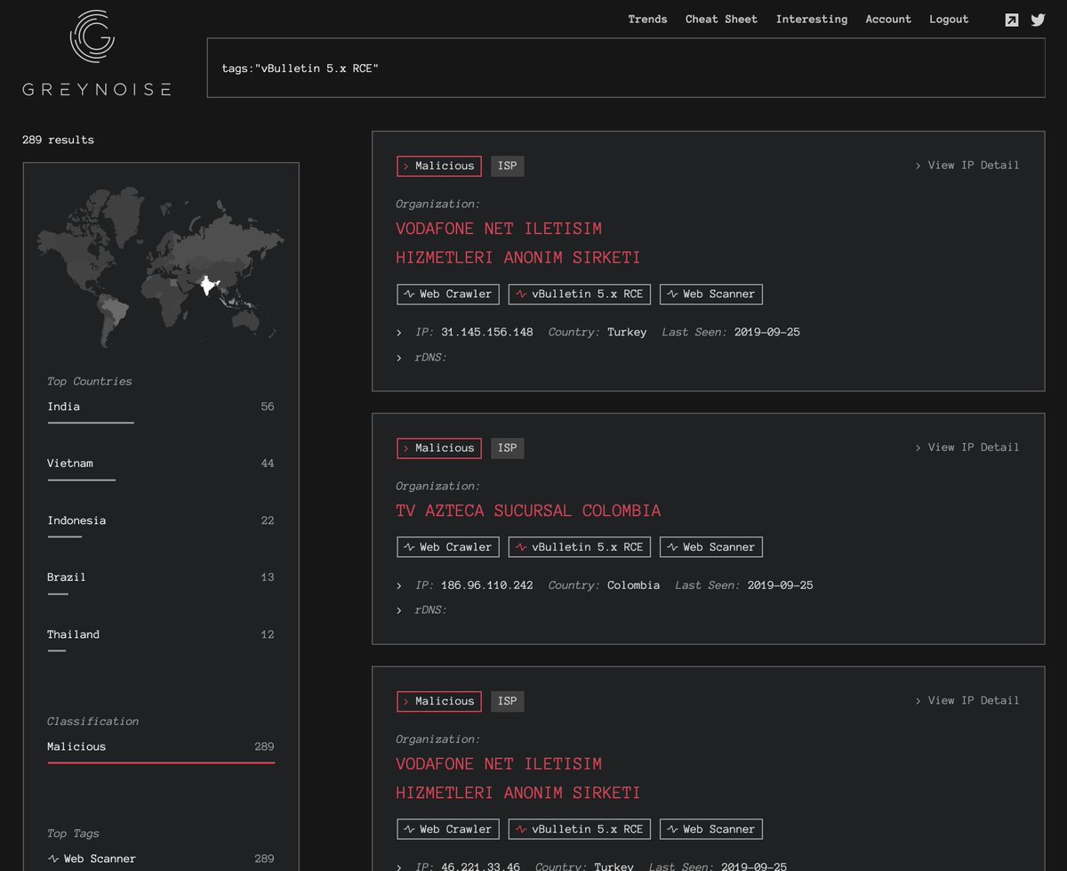Viewport: 1067px width, 871px height.
Task: Click Web Scanner tag on 46.221.33.46 card
Action: 711,829
